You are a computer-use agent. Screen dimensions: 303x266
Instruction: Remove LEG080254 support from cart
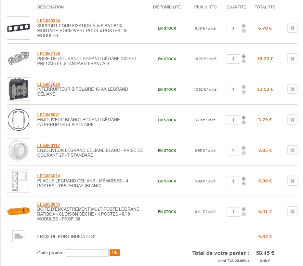coord(292,28)
